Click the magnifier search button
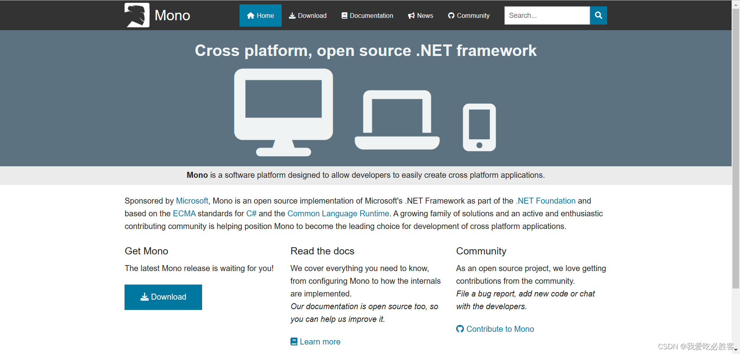This screenshot has width=740, height=354. [598, 15]
